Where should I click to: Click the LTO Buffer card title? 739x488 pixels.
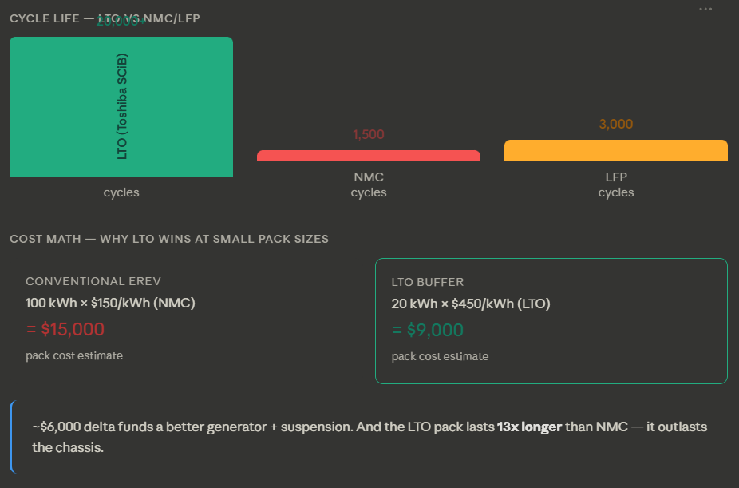tap(428, 282)
